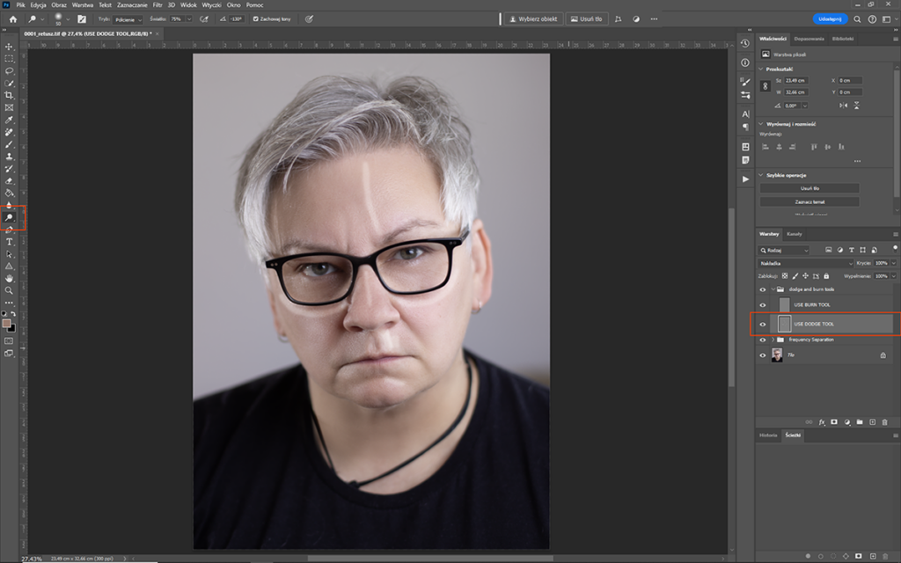901x563 pixels.
Task: Select the Crop tool
Action: point(10,95)
